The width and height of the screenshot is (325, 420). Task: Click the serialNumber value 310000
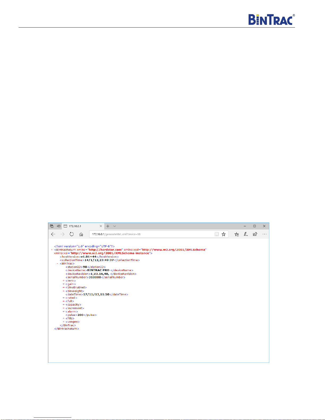[95, 277]
